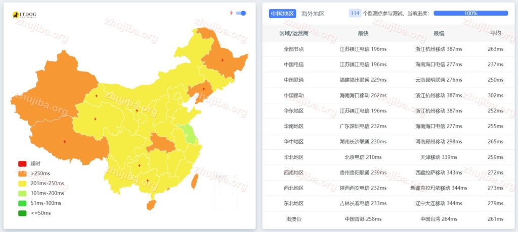Click 中国香港 258ms cell

coord(363,219)
